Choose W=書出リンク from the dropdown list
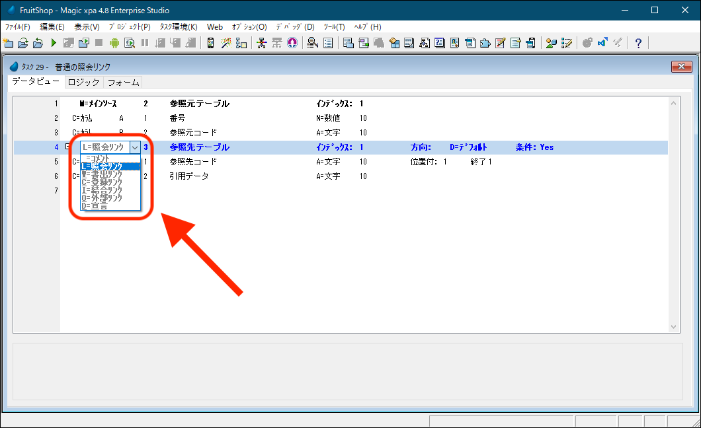Image resolution: width=701 pixels, height=428 pixels. pos(102,174)
